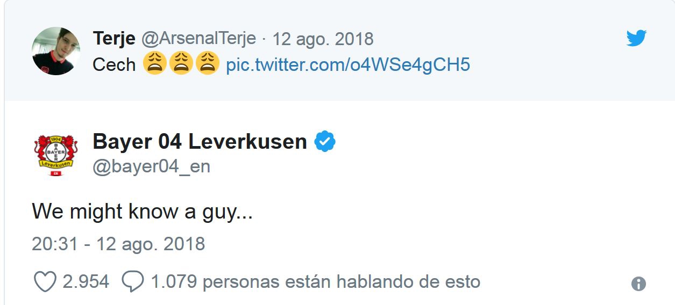The width and height of the screenshot is (675, 305).
Task: Click the word Cech in quoted tweet
Action: tap(114, 65)
